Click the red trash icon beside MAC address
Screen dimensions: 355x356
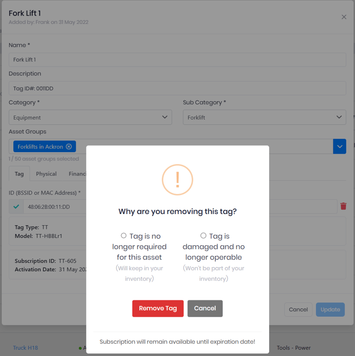[343, 206]
